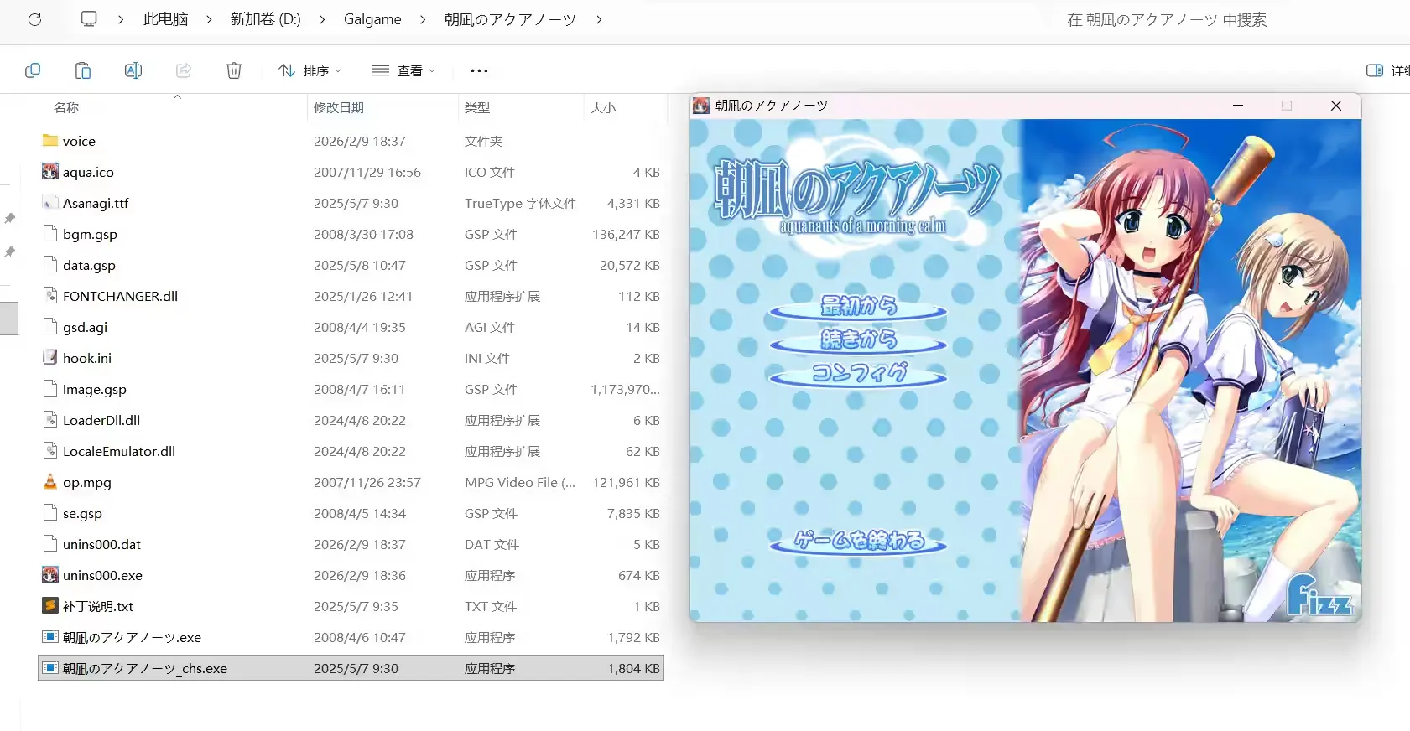The height and width of the screenshot is (731, 1410).
Task: Click ゲームを終わる to quit game
Action: click(858, 542)
